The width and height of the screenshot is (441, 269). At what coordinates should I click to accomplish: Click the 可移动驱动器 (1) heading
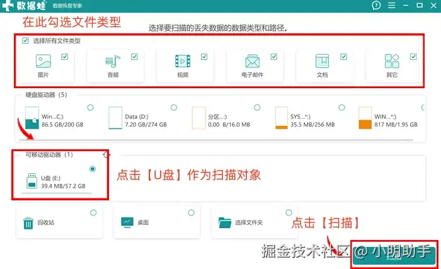click(49, 154)
